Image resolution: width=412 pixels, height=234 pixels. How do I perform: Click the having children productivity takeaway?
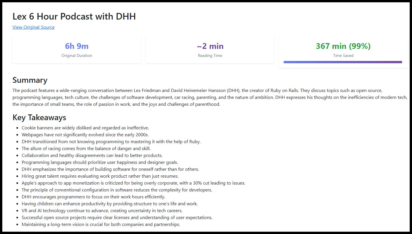110,204
